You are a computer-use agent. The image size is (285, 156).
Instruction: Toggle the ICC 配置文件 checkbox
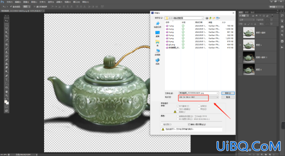pos(178,119)
